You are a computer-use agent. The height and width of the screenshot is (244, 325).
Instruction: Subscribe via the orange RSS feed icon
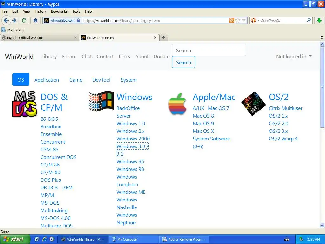pyautogui.click(x=231, y=20)
